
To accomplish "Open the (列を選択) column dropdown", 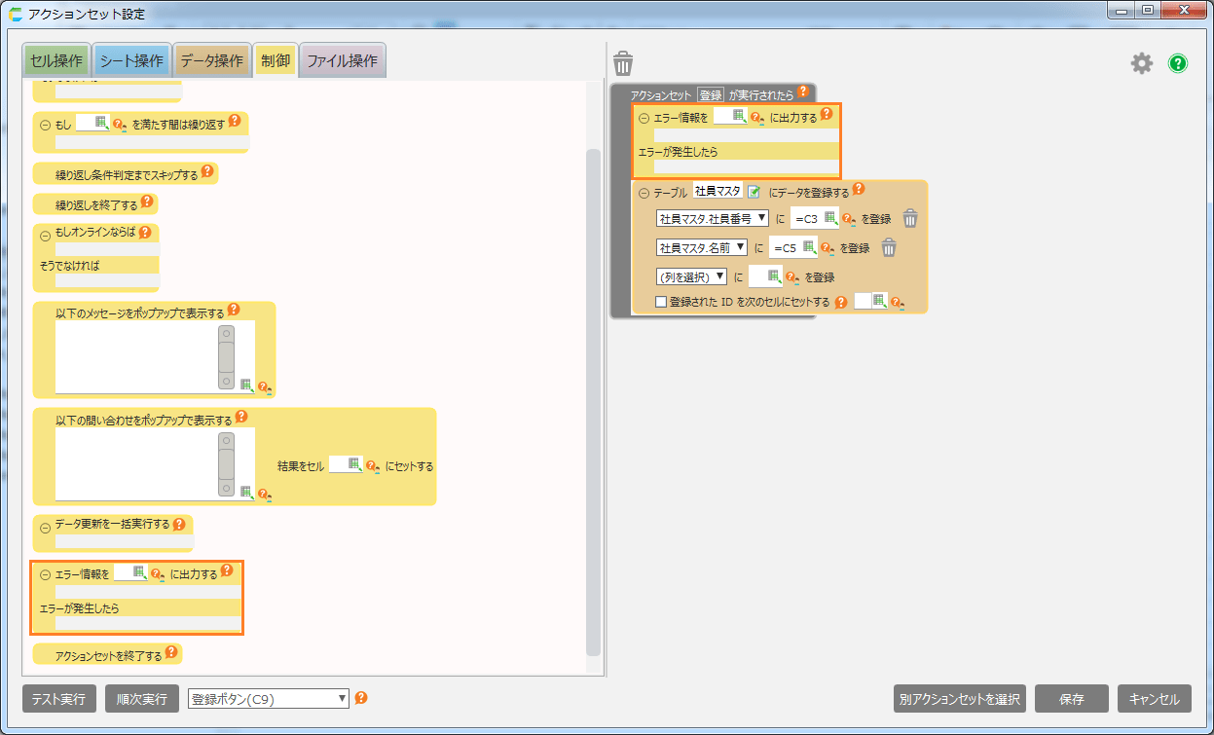I will tap(691, 276).
